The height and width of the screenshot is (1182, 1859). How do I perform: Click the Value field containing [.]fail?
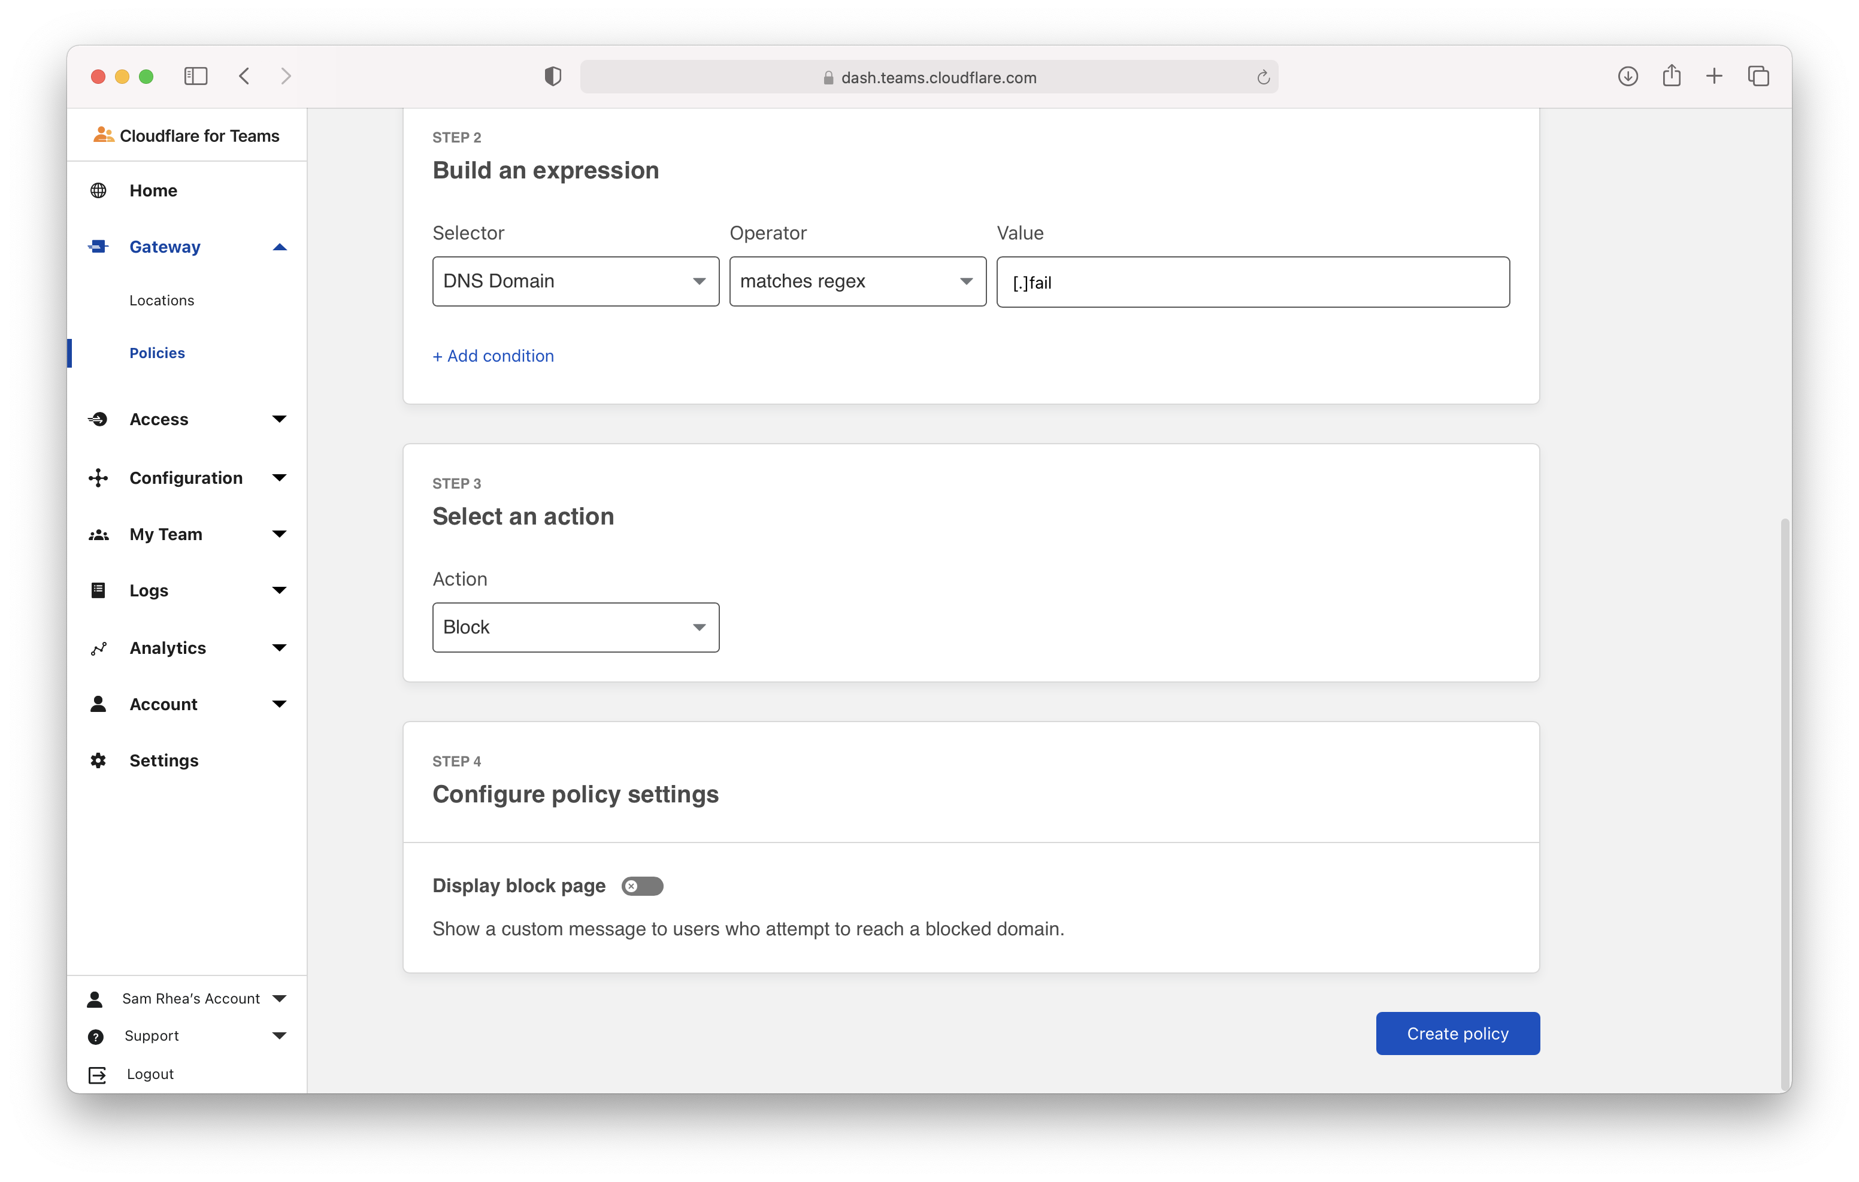pyautogui.click(x=1252, y=283)
